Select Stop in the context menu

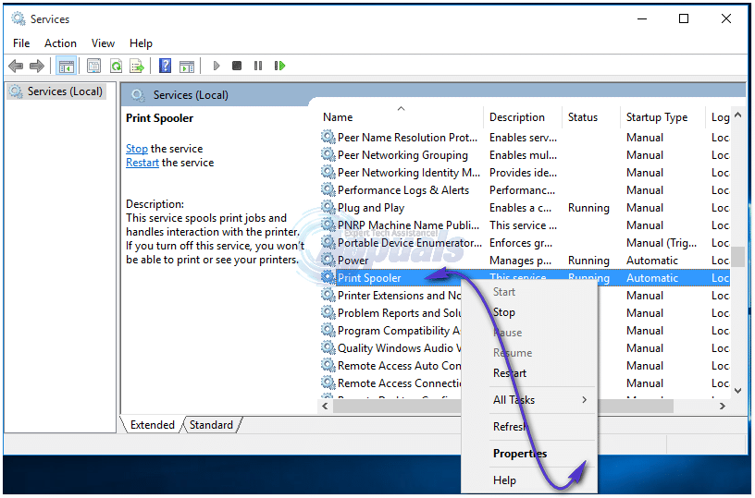point(504,312)
